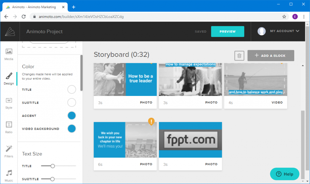This screenshot has width=310, height=184.
Task: Select the Design panel
Action: pos(9,78)
